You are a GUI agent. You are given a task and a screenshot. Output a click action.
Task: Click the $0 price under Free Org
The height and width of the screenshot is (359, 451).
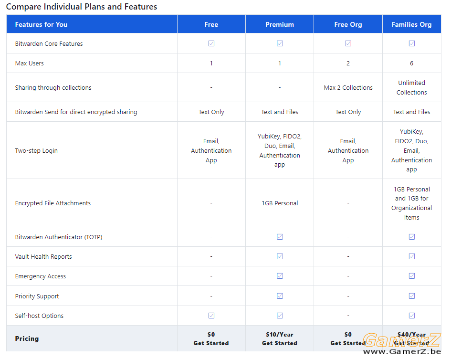tap(348, 335)
